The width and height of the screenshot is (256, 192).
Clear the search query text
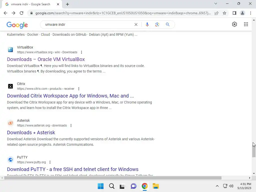click(x=136, y=24)
